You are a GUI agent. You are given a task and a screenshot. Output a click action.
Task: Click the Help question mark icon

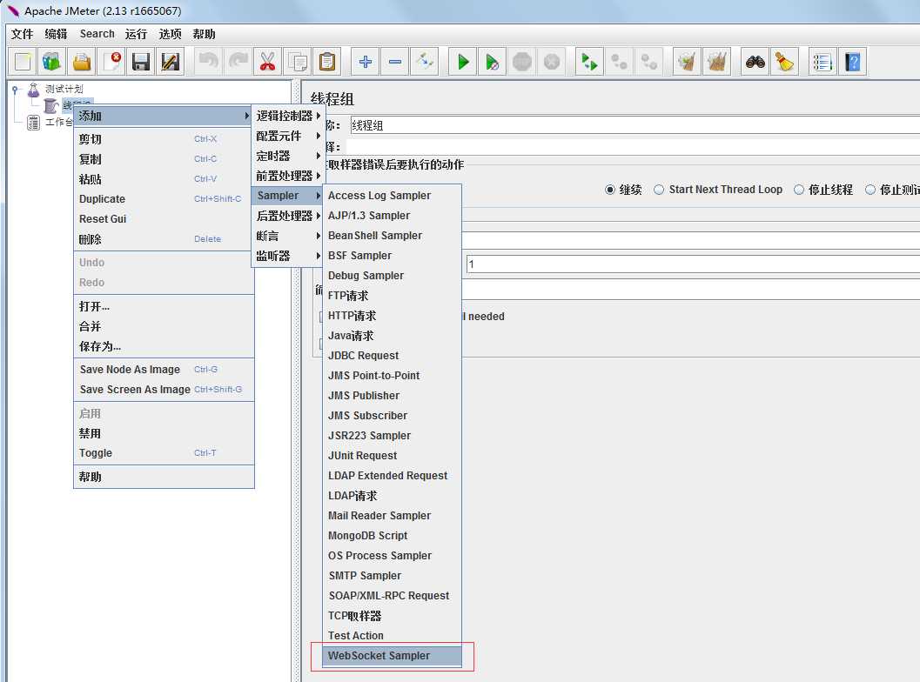click(x=852, y=62)
